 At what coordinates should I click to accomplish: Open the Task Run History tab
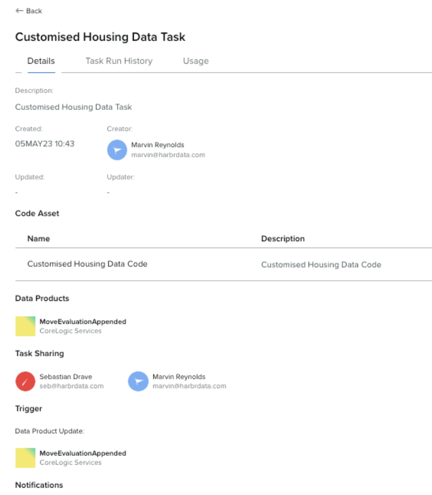[119, 61]
